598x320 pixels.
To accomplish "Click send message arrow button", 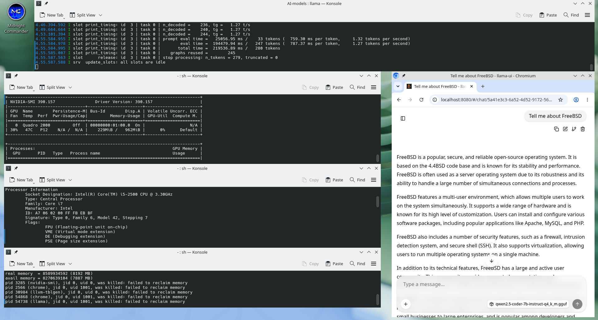I will 577,304.
